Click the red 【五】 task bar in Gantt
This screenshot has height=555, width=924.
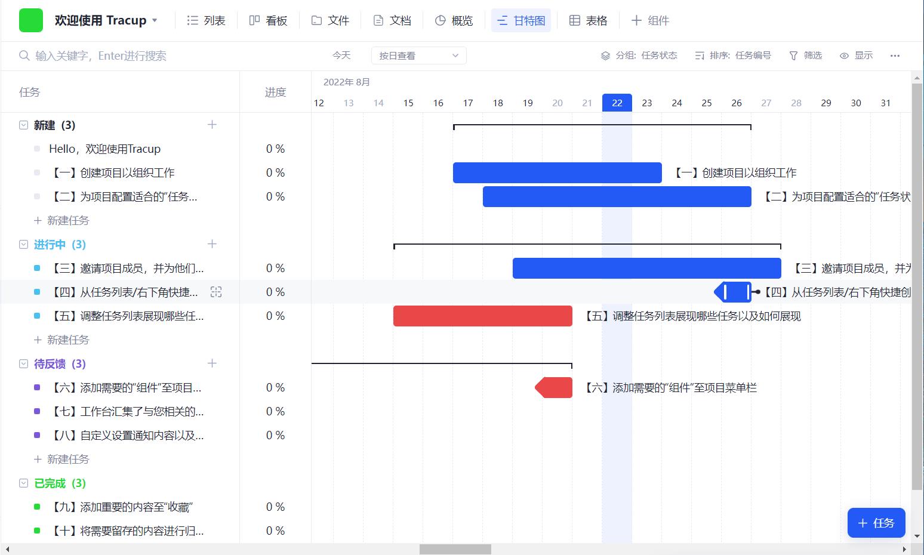[482, 316]
